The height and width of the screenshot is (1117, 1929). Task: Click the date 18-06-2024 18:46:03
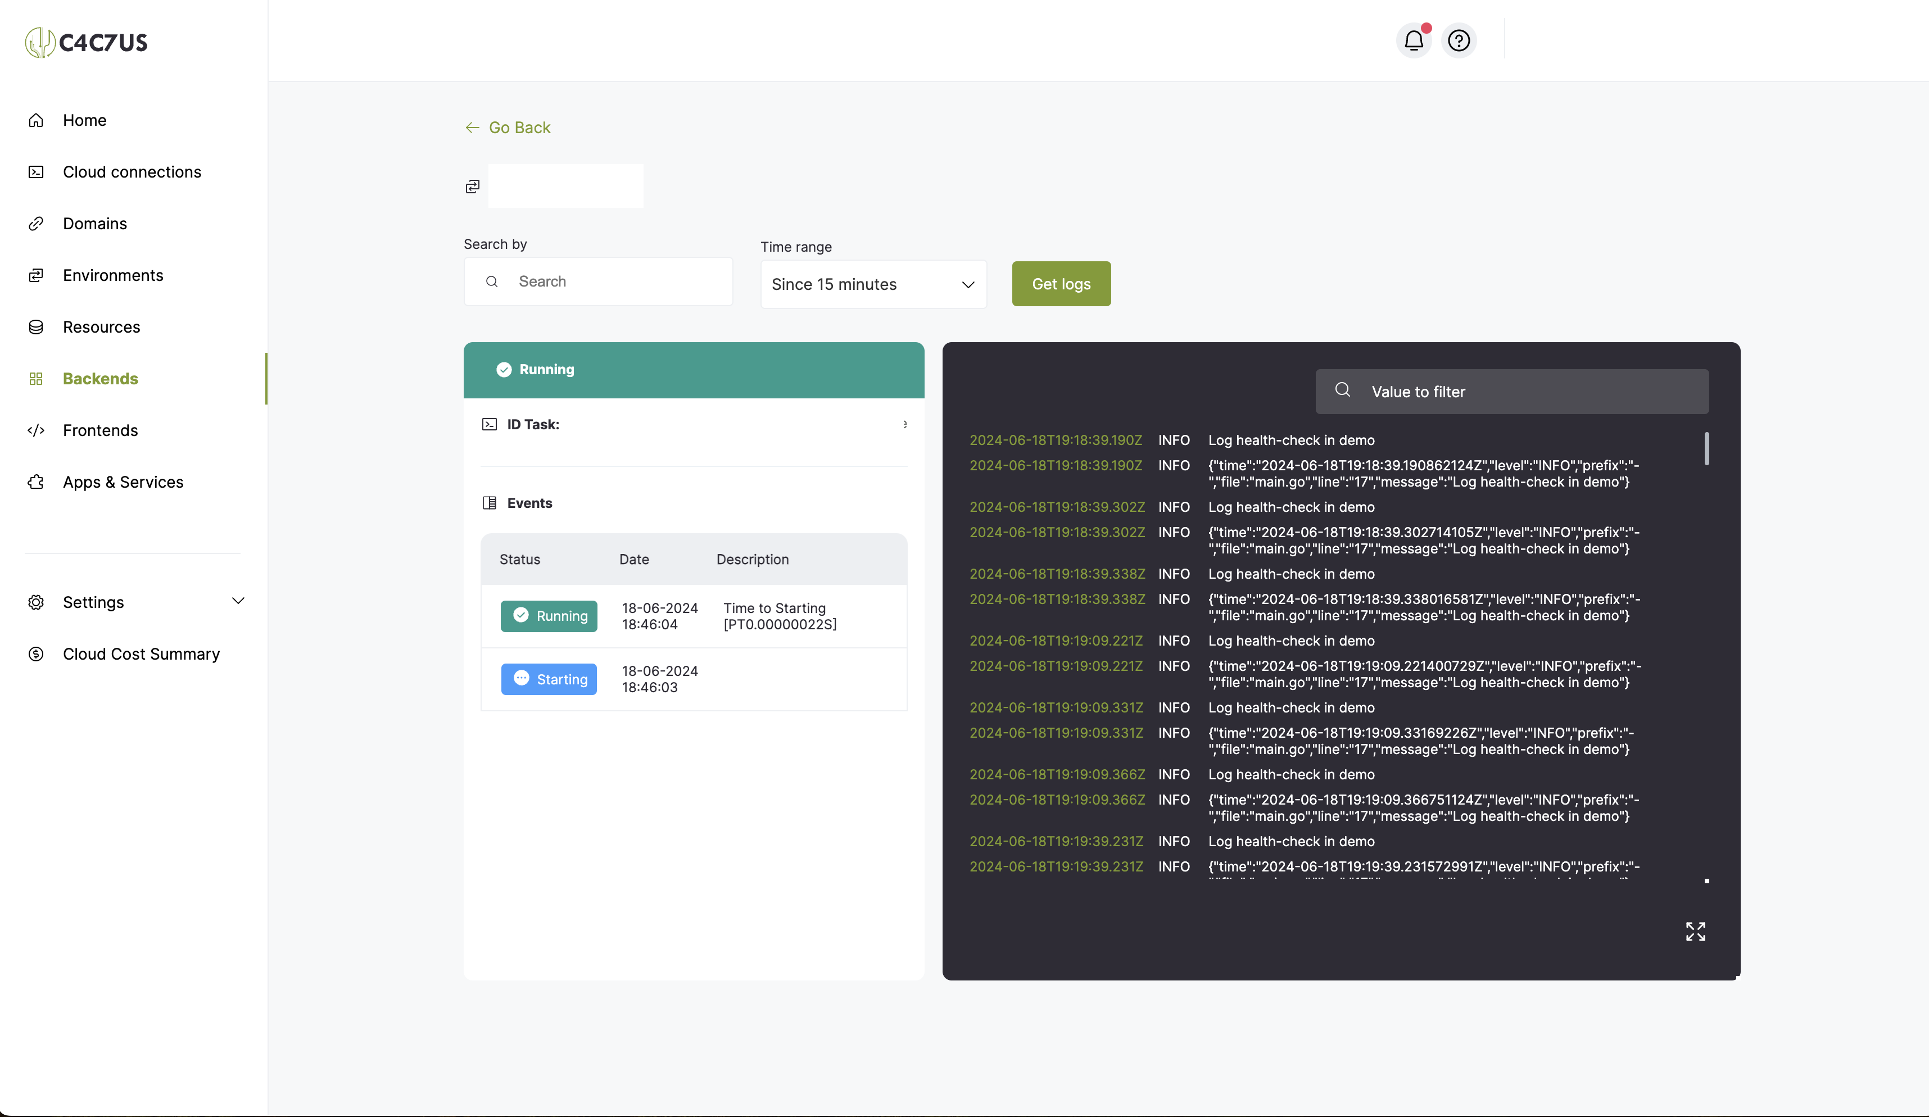pos(659,679)
